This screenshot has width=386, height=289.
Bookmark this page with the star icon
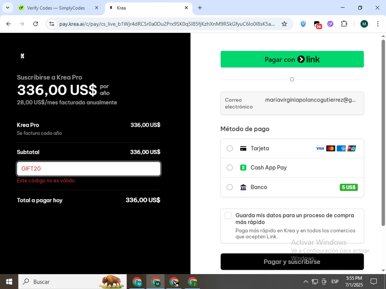click(x=284, y=24)
